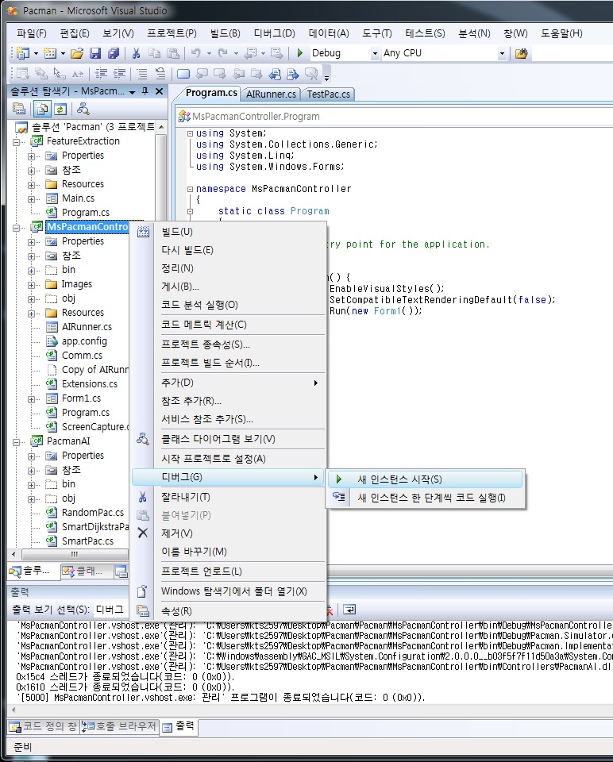Click the Open File folder icon
Viewport: 613px width, 762px height.
point(77,53)
